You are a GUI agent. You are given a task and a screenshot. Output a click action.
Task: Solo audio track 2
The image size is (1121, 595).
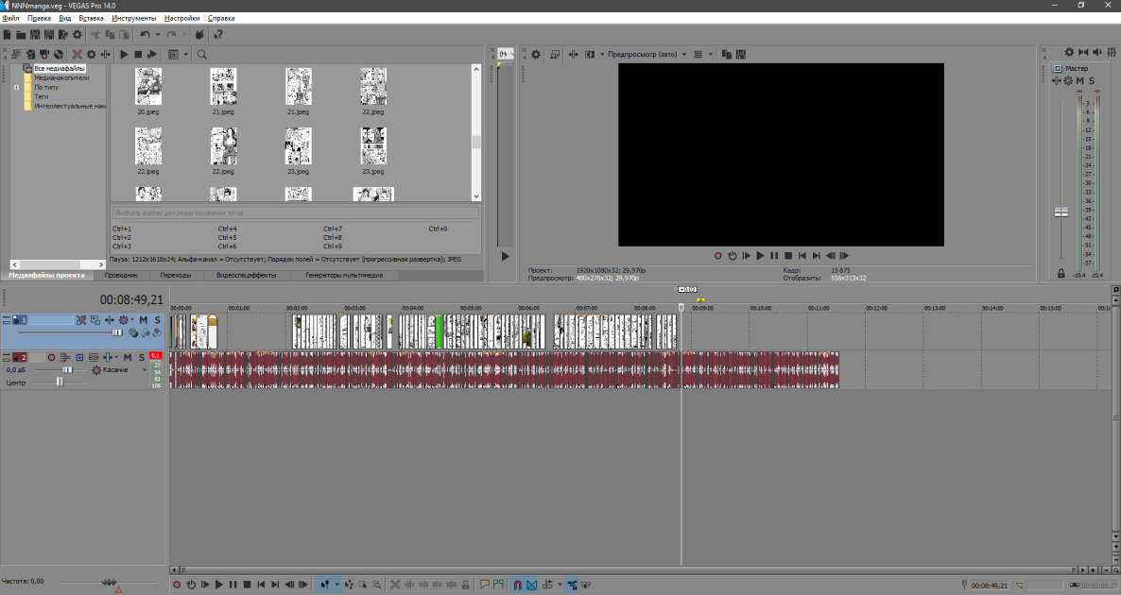tap(142, 357)
